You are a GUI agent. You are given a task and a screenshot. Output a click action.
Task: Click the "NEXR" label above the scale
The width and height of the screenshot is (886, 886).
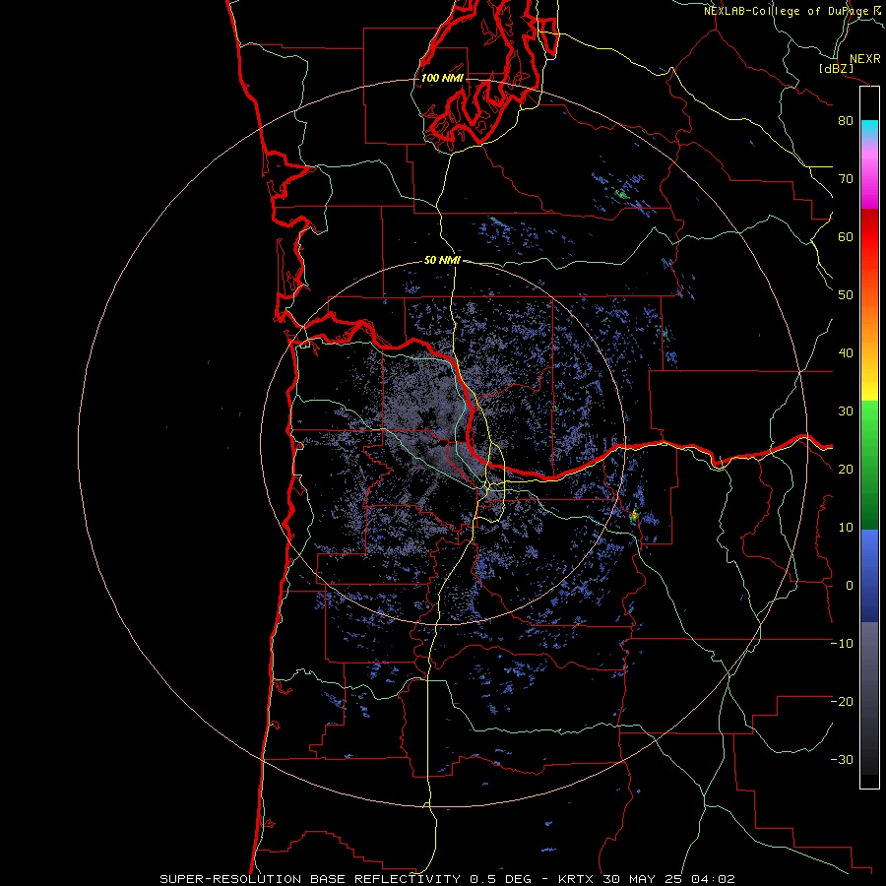pyautogui.click(x=864, y=59)
